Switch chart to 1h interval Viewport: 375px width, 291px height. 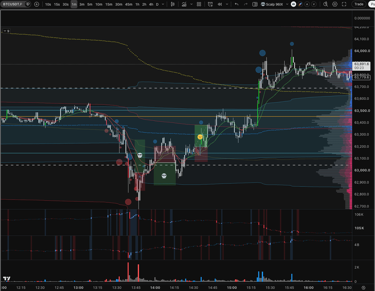point(137,4)
